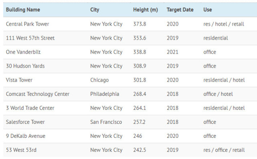Click the 338.8 height value
The height and width of the screenshot is (159, 257).
[x=140, y=52]
